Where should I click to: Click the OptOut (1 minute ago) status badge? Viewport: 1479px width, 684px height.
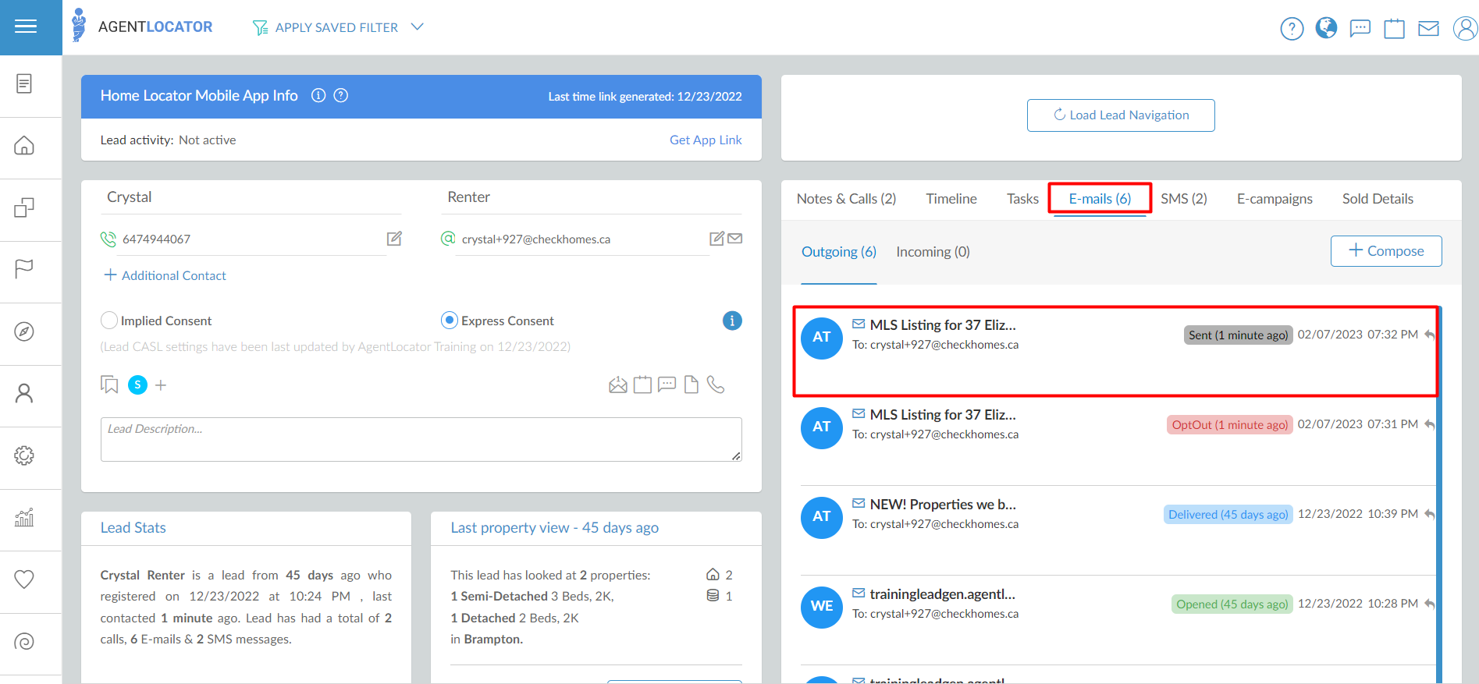[x=1229, y=425]
